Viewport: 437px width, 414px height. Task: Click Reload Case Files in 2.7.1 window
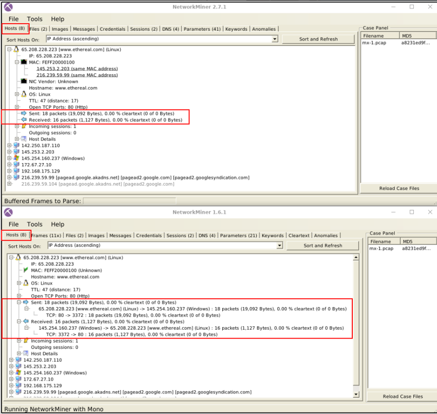tap(399, 188)
